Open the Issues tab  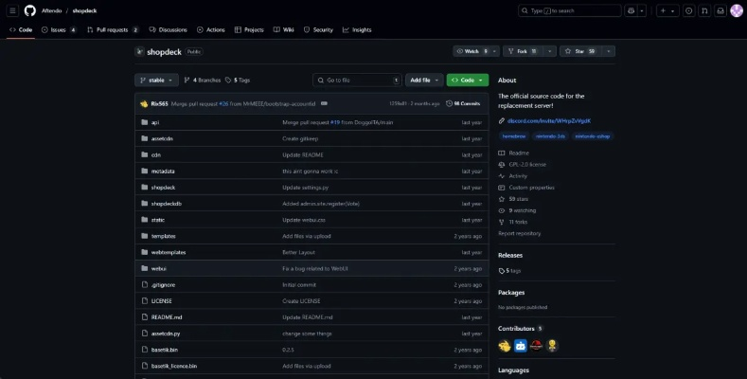tap(59, 29)
